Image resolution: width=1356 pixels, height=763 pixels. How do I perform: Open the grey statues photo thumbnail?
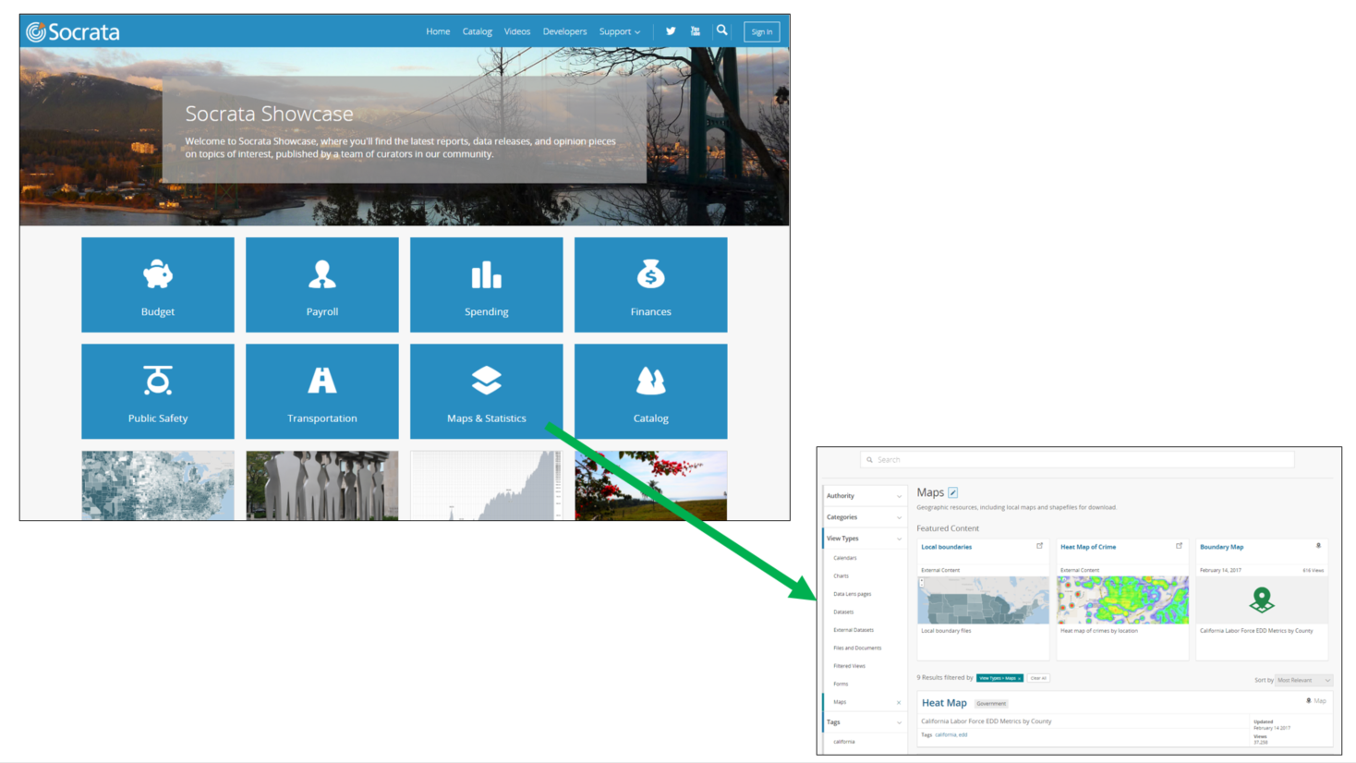322,486
